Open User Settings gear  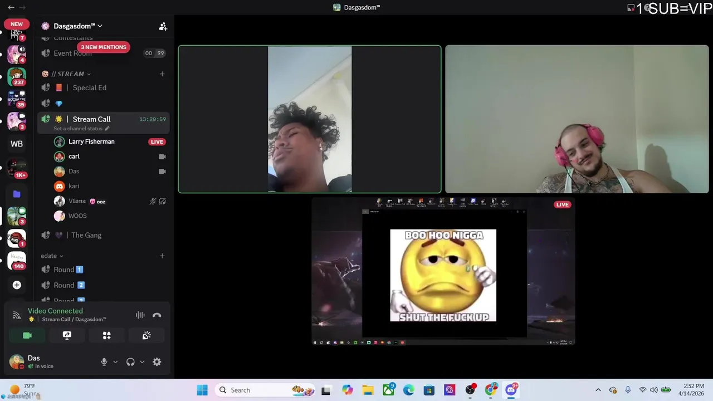(157, 362)
